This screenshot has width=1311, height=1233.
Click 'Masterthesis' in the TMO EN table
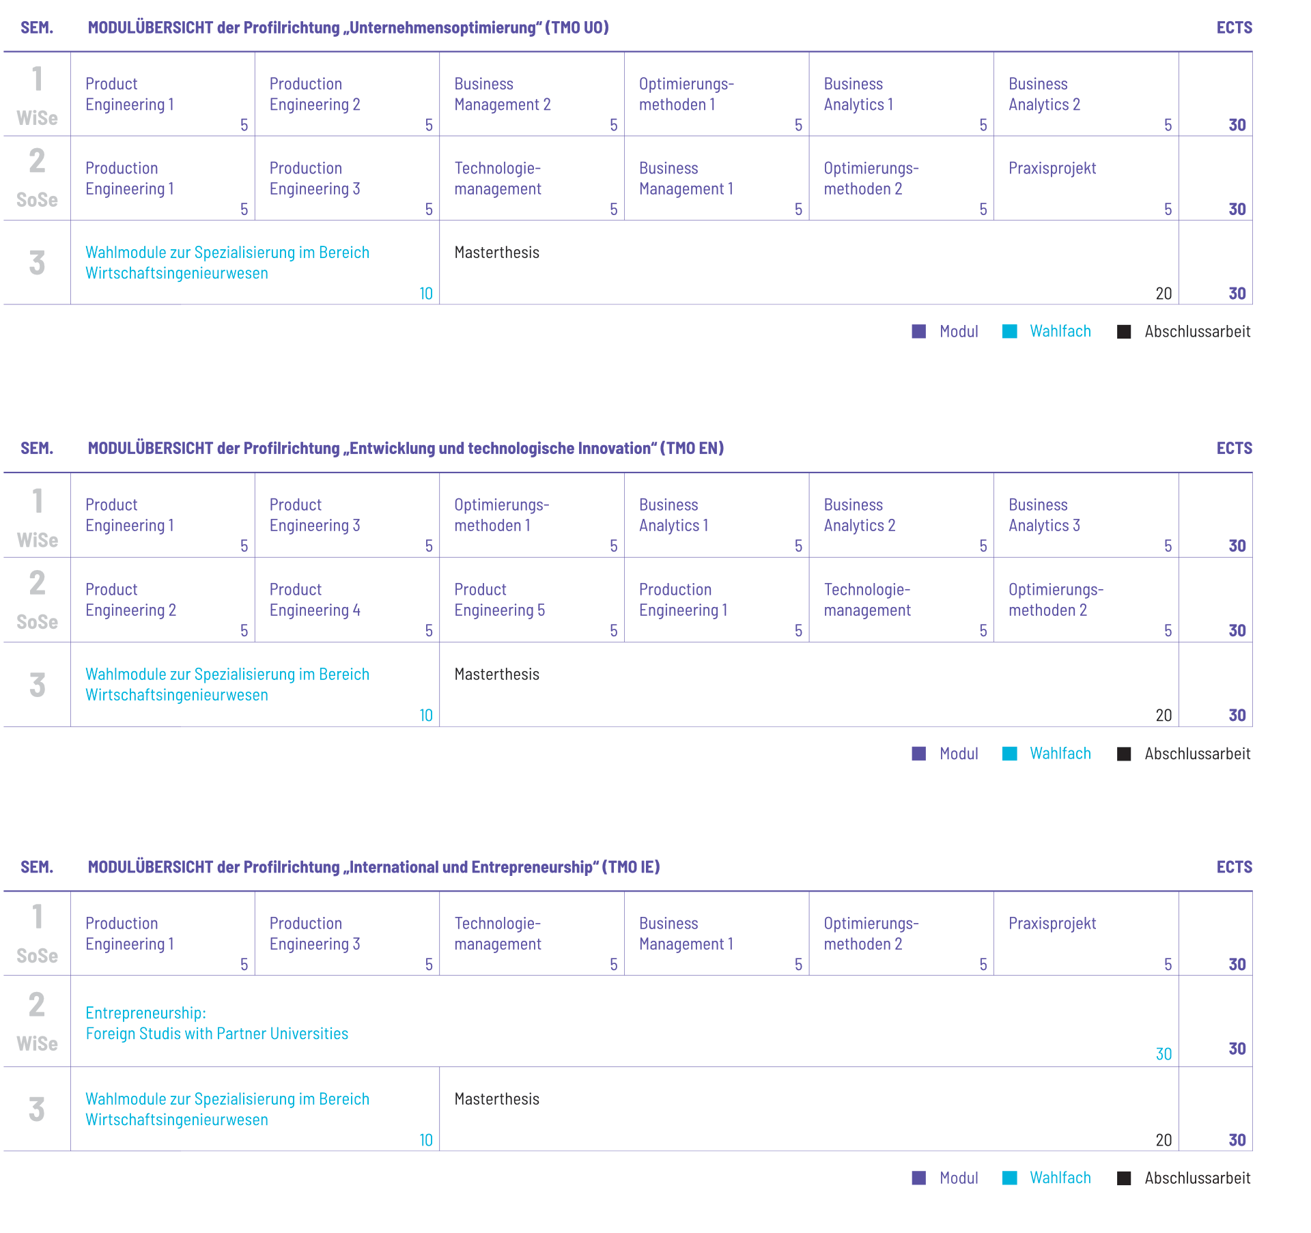pyautogui.click(x=497, y=675)
